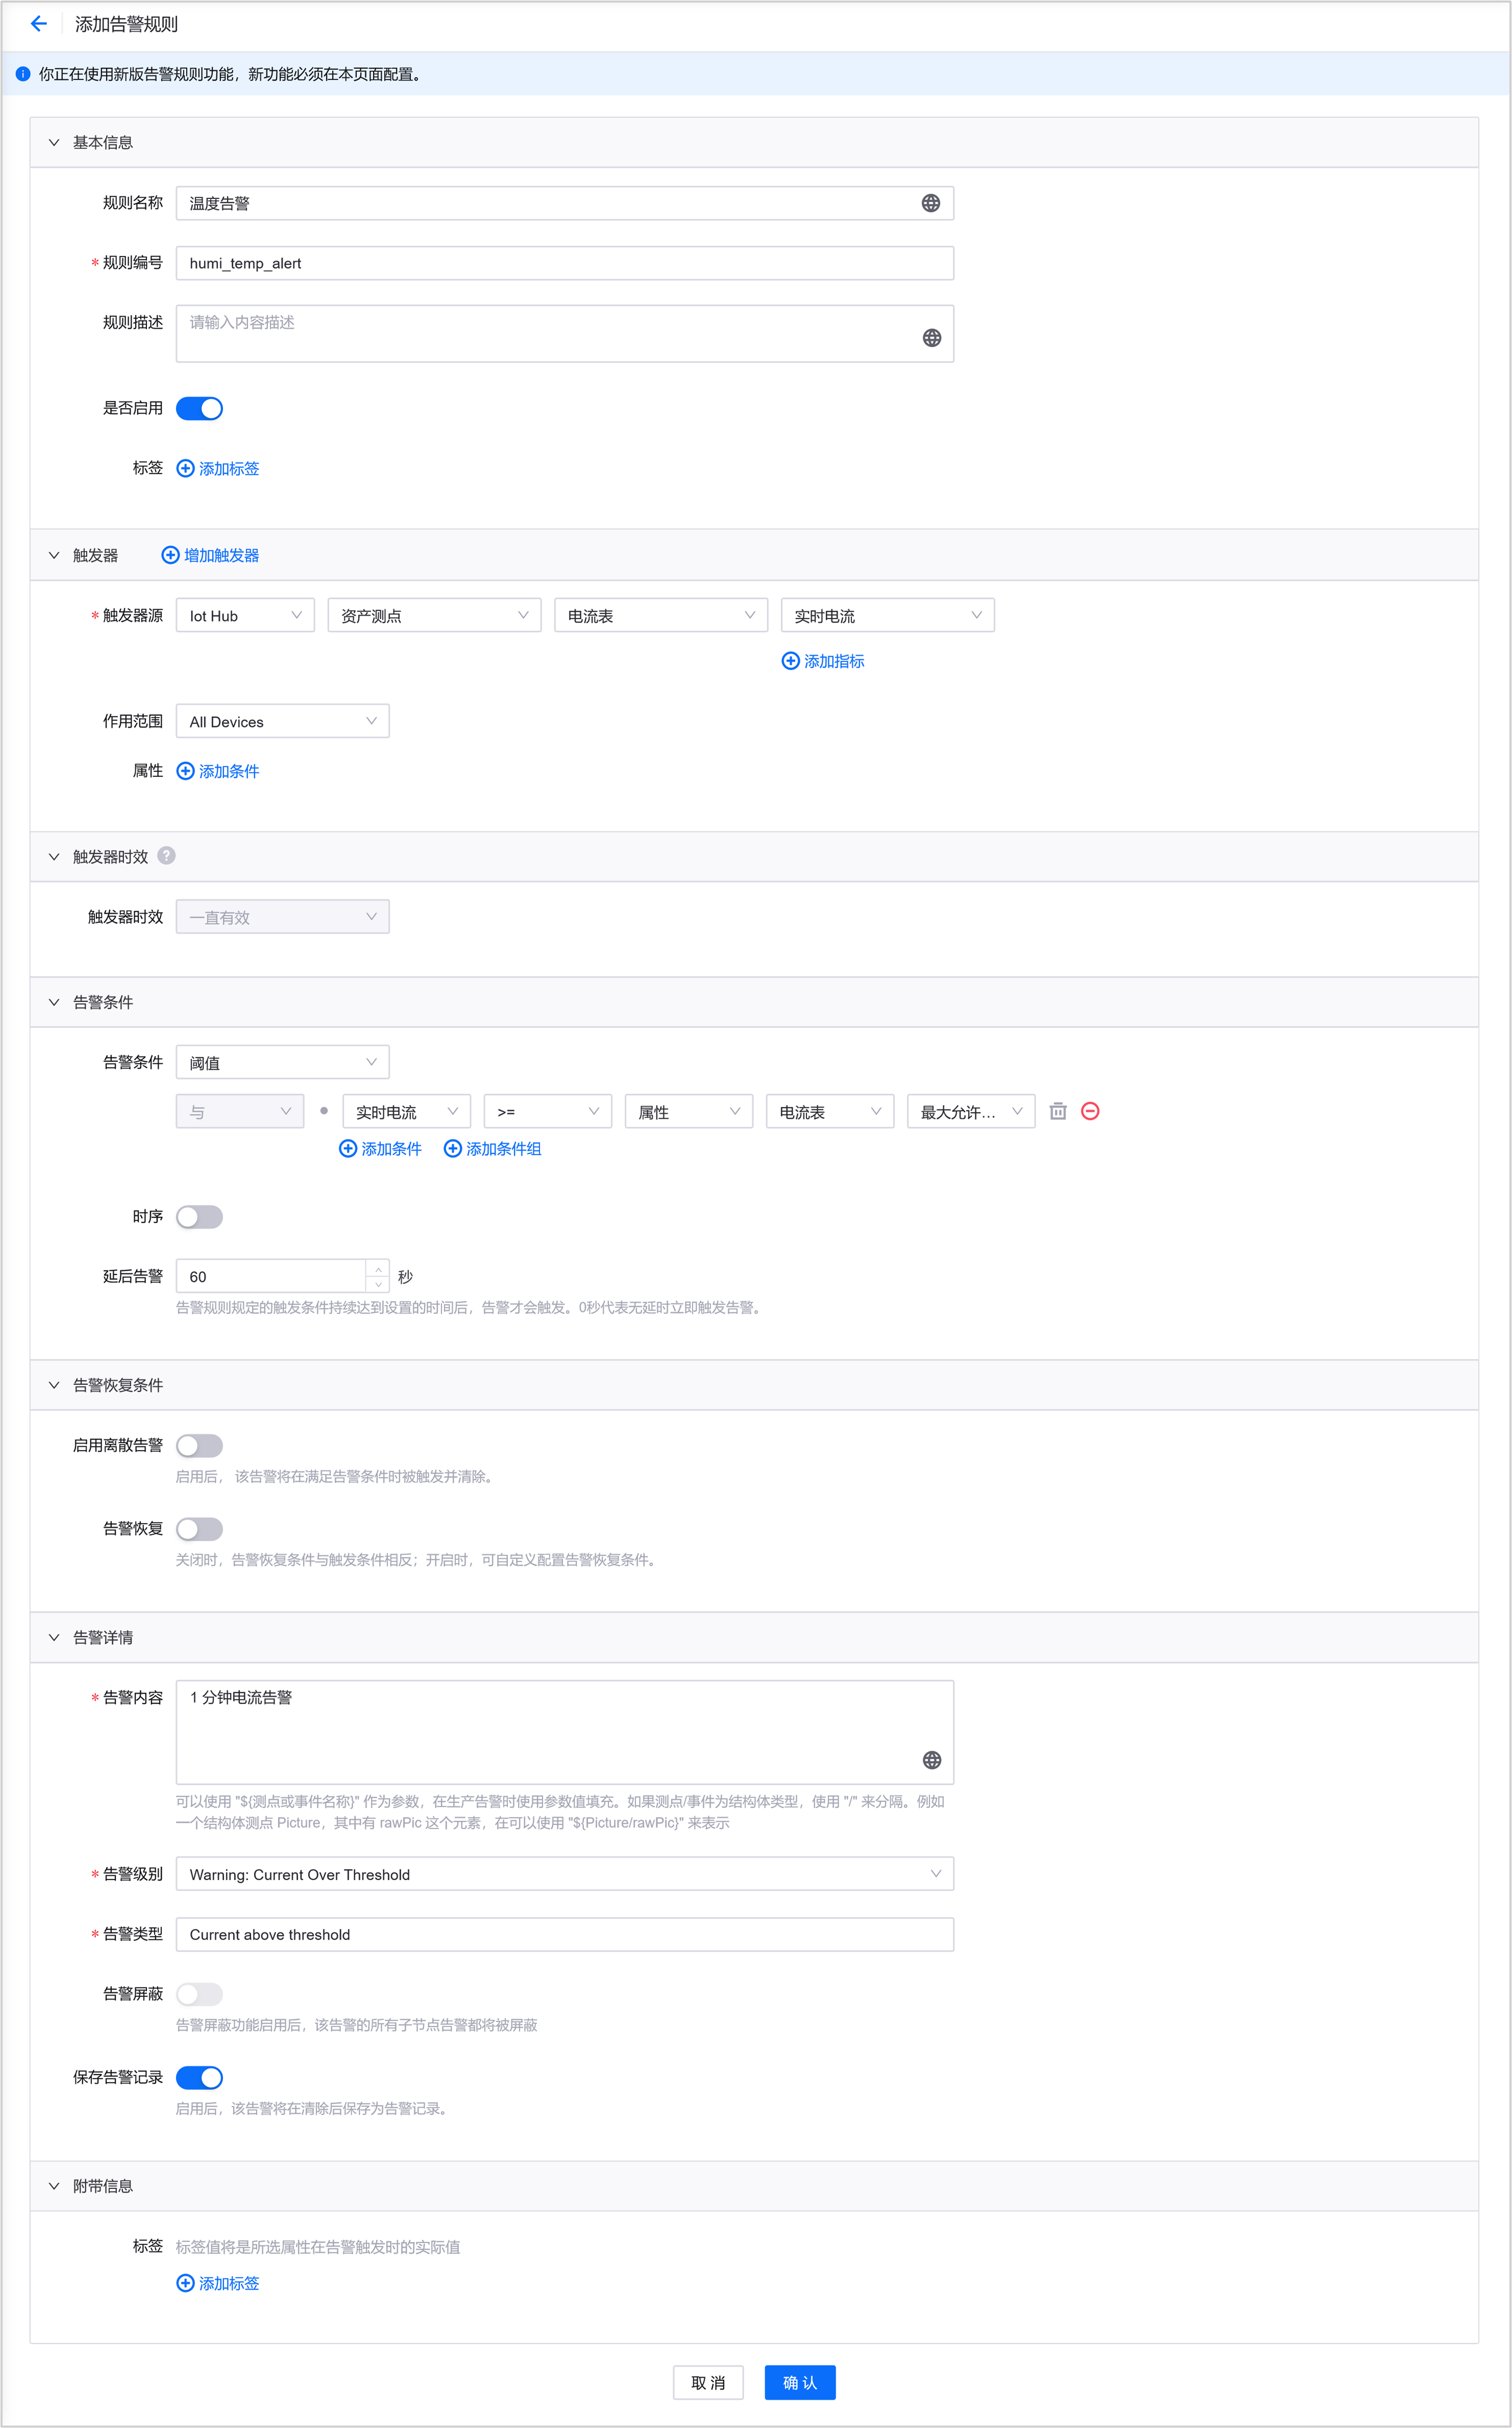The image size is (1512, 2428).
Task: Delete the alarm condition via trash icon
Action: coord(1058,1111)
